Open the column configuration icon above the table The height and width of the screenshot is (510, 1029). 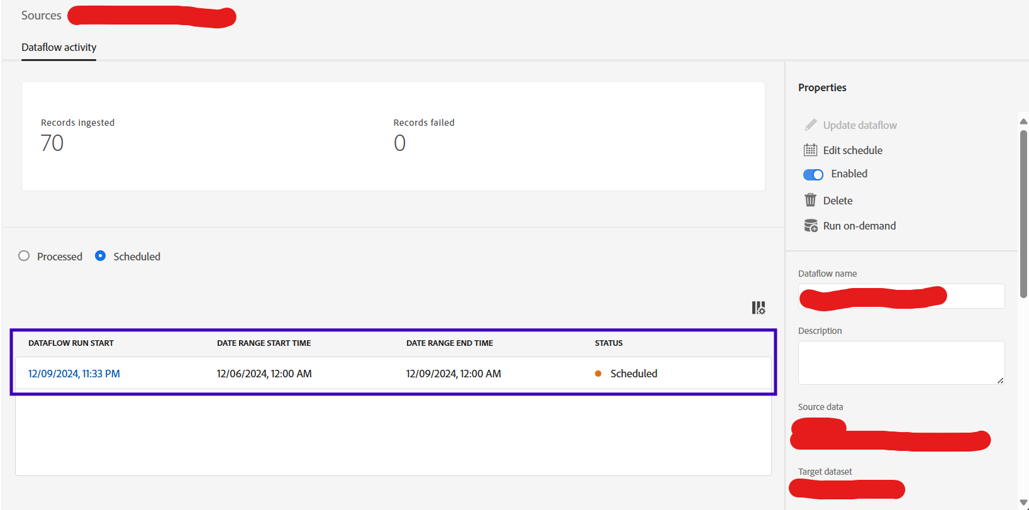(x=758, y=308)
